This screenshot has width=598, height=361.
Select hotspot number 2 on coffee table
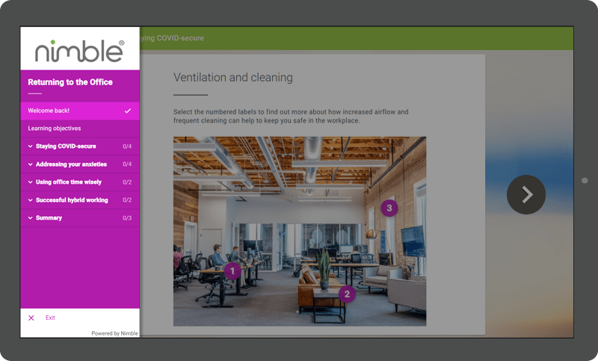click(x=345, y=294)
